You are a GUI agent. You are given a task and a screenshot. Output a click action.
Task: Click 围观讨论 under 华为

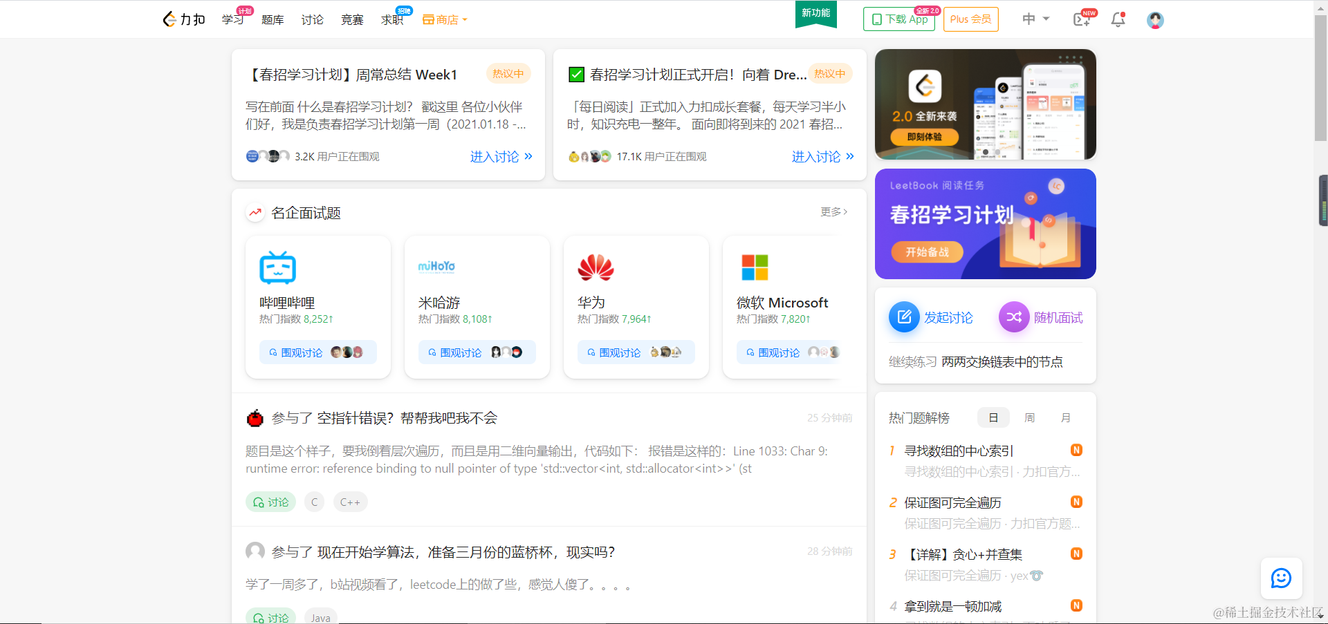click(636, 352)
